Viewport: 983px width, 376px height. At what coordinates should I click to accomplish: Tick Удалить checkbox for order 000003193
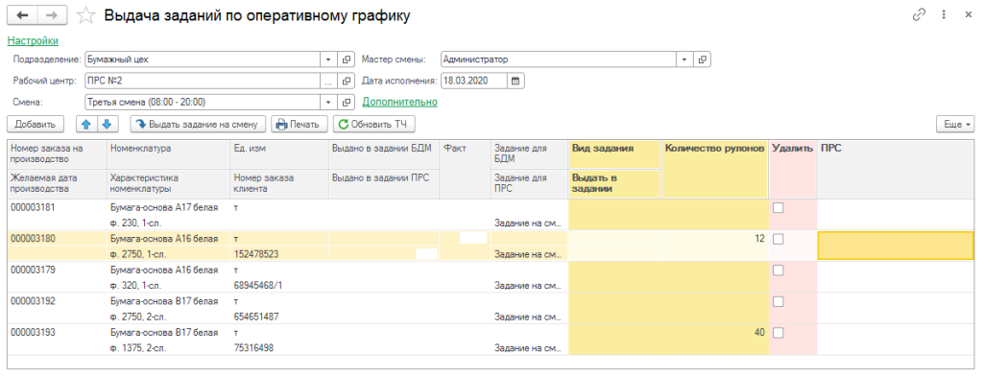[778, 333]
